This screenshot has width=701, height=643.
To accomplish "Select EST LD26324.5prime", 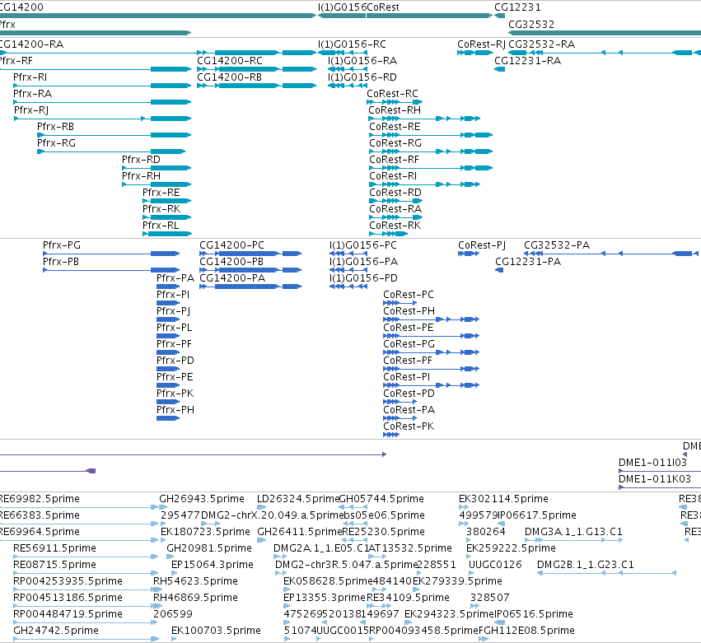I will click(261, 507).
